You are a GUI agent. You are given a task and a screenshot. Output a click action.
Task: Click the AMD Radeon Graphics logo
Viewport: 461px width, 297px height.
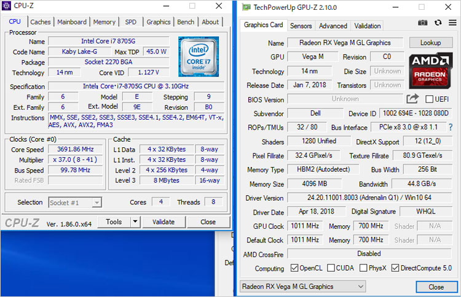point(430,71)
